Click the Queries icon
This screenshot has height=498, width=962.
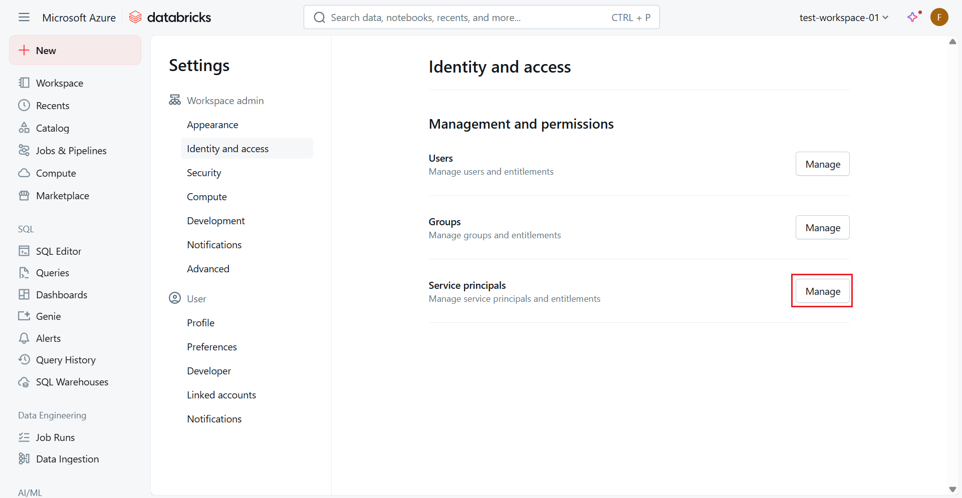[x=24, y=272]
